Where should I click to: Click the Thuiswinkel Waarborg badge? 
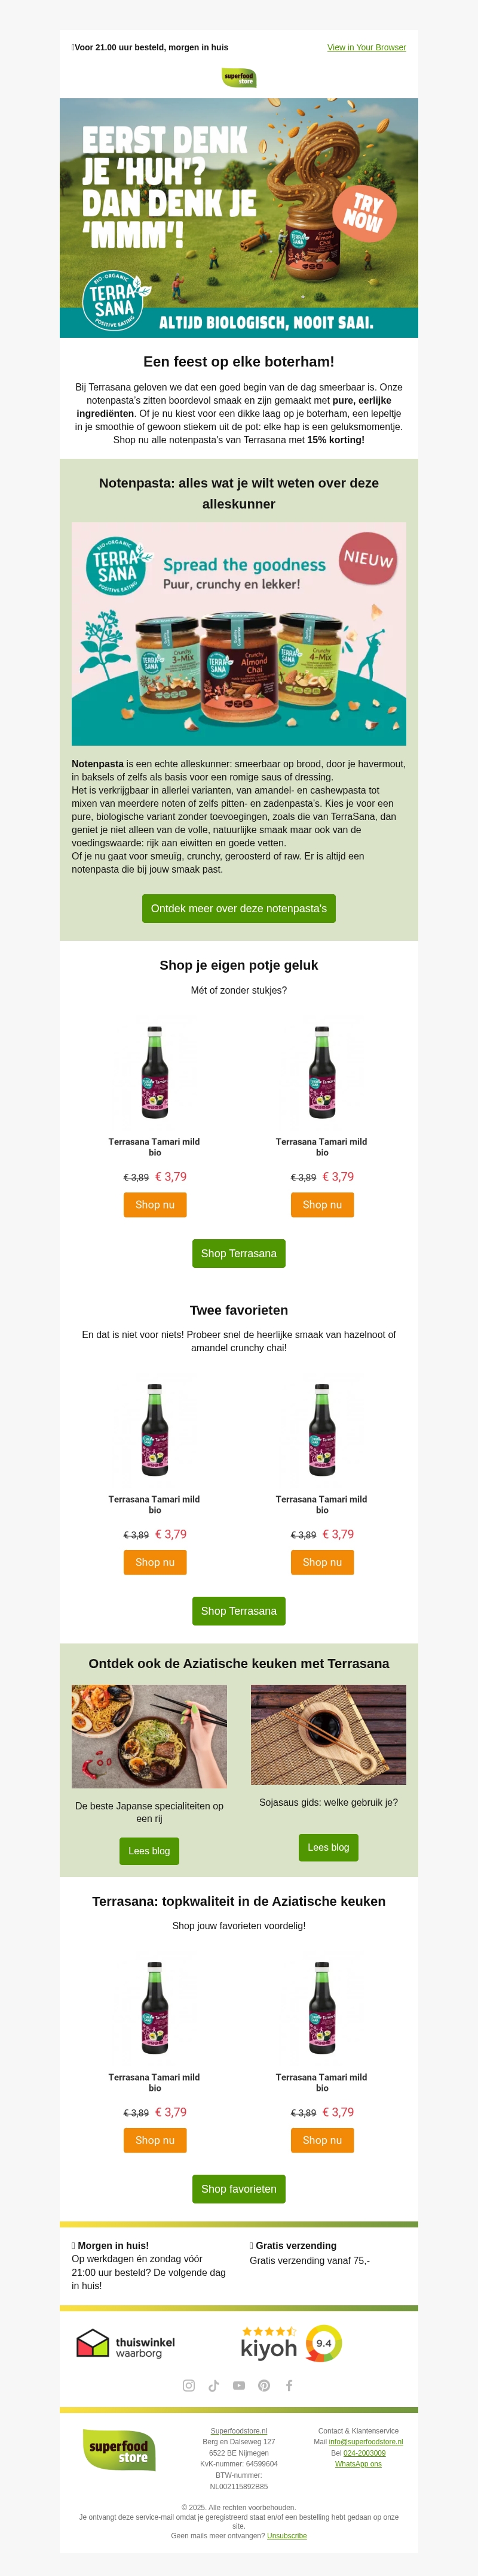[x=125, y=2343]
